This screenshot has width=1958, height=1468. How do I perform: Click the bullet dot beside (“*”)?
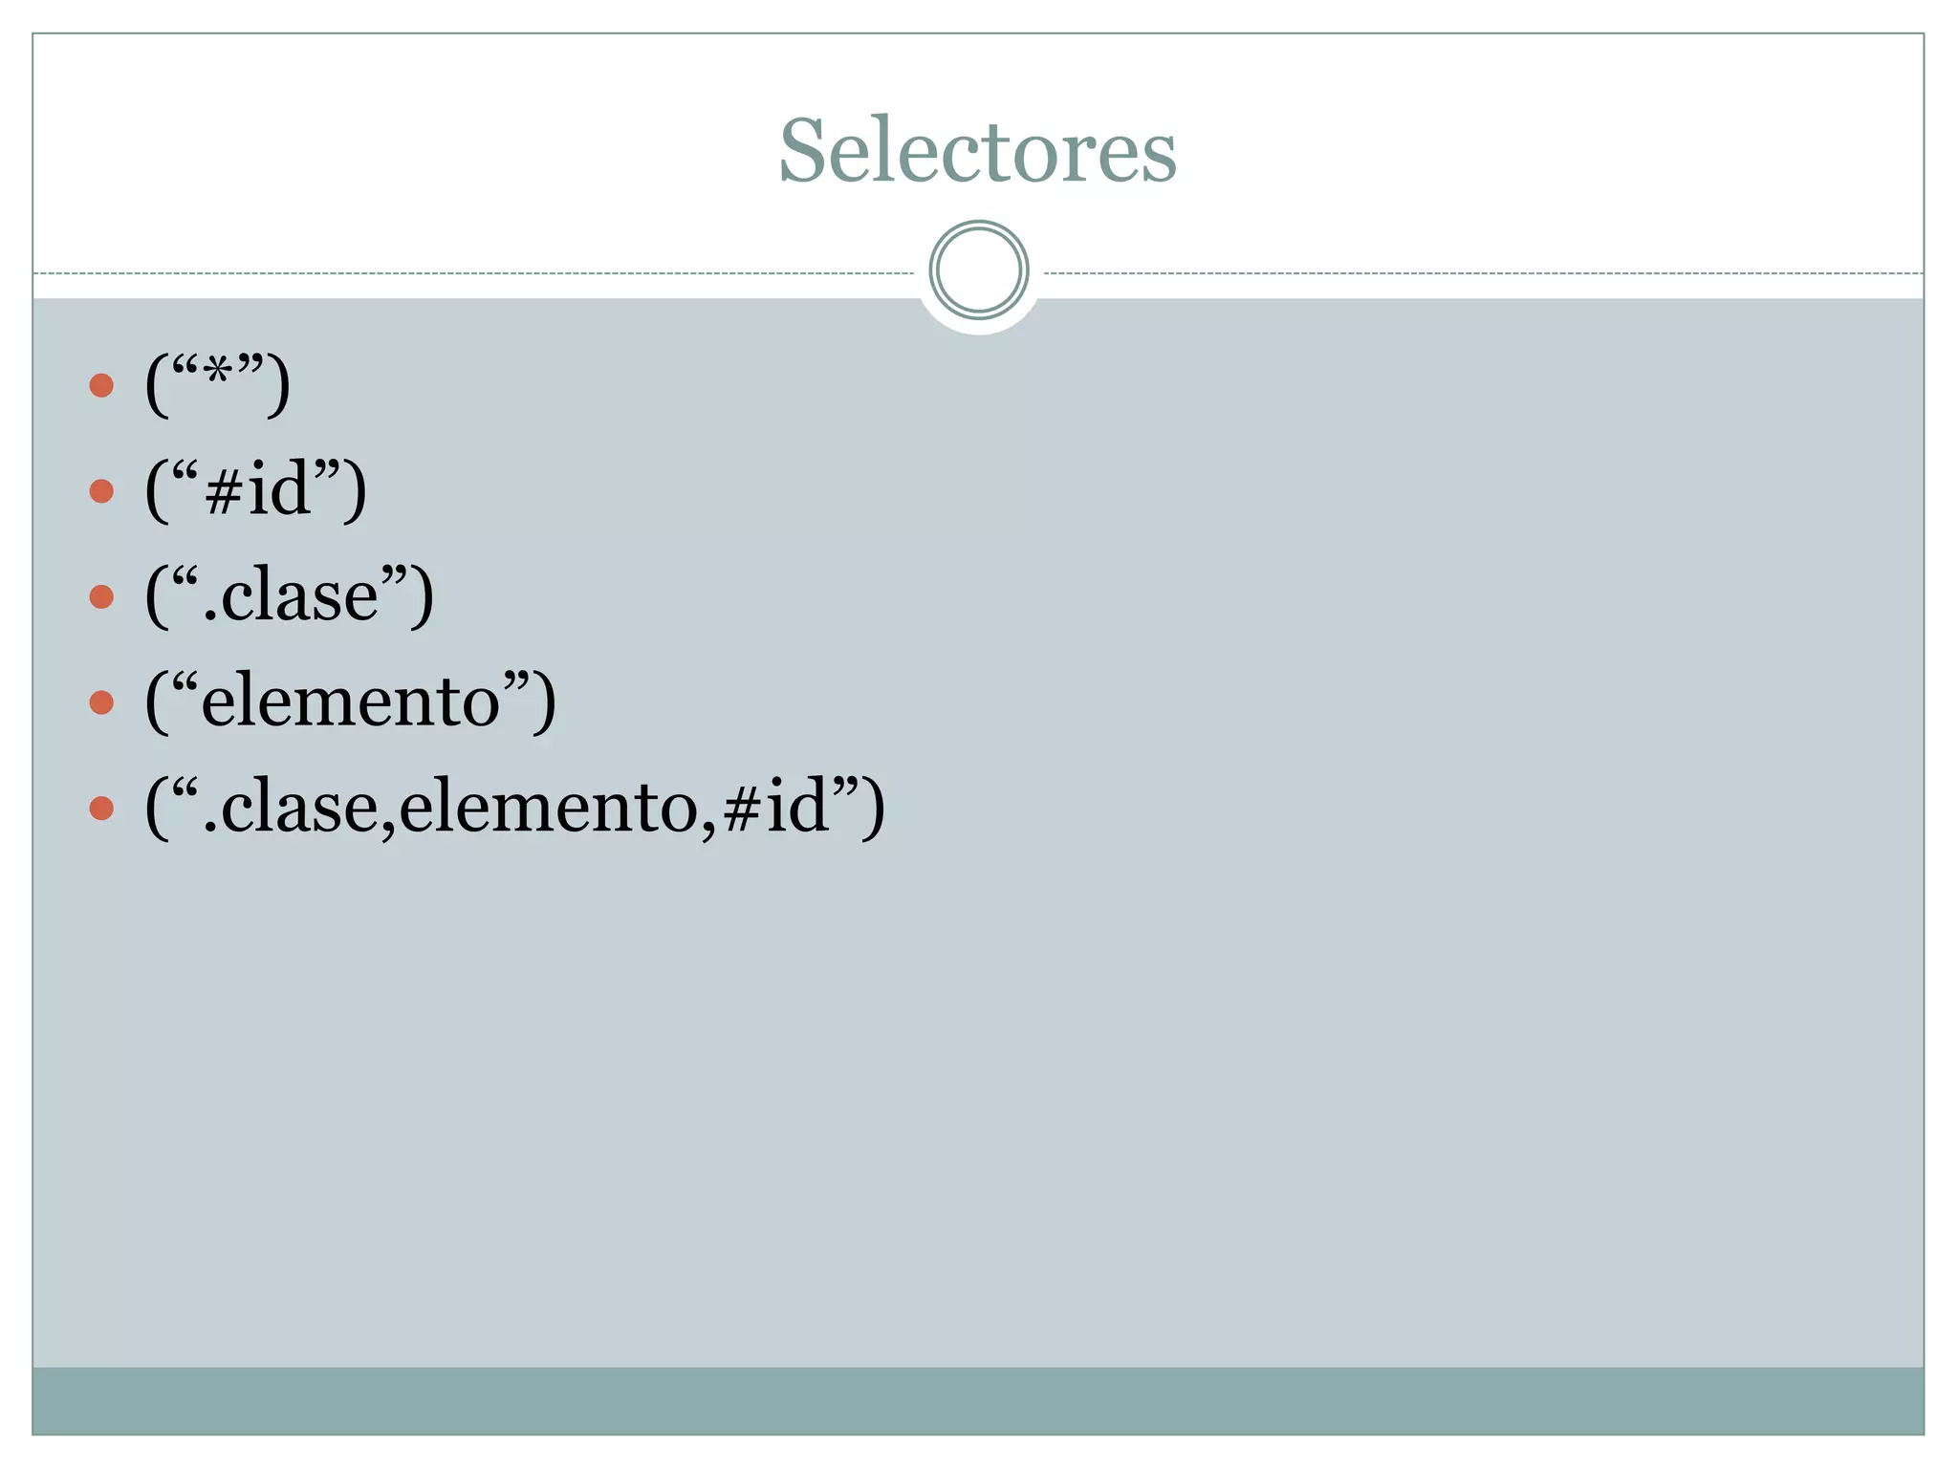point(101,385)
